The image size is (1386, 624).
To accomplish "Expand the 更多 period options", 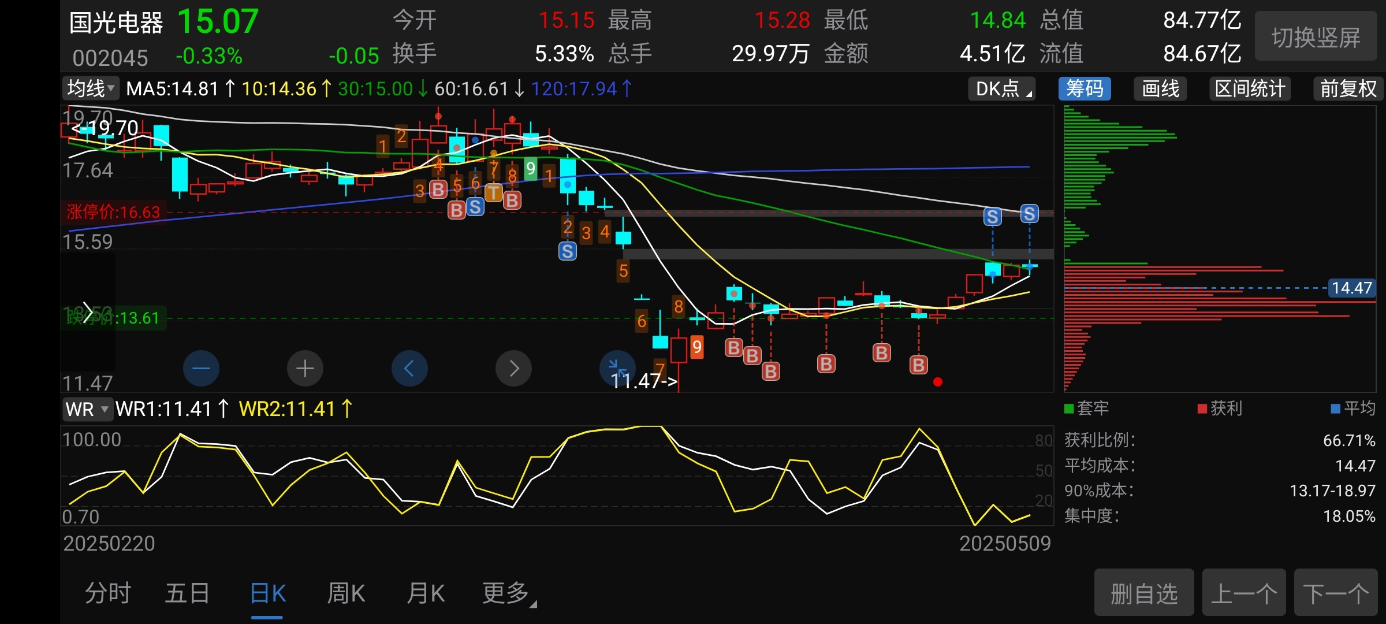I will (x=509, y=593).
